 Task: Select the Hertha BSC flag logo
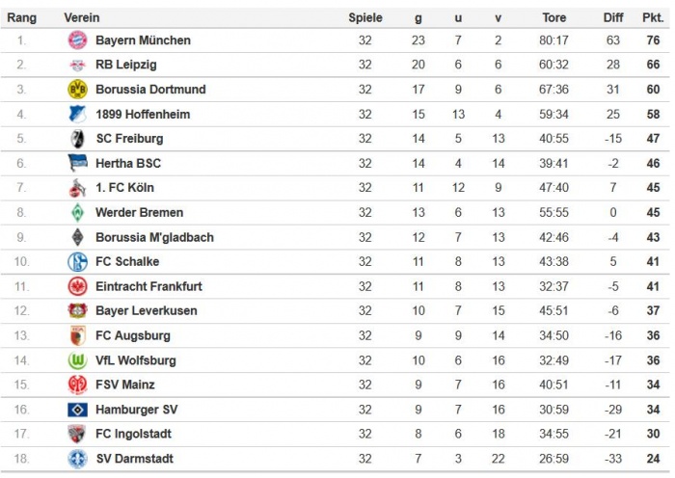click(x=77, y=163)
